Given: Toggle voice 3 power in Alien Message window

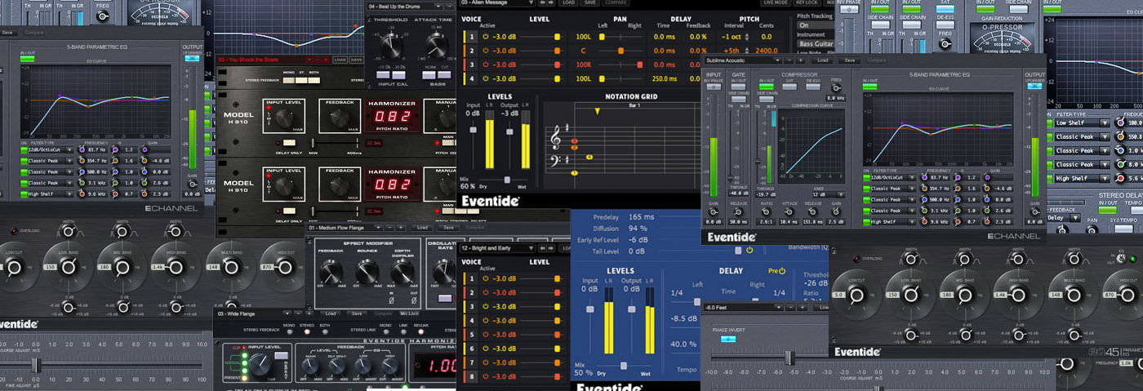Looking at the screenshot, I should click(485, 64).
